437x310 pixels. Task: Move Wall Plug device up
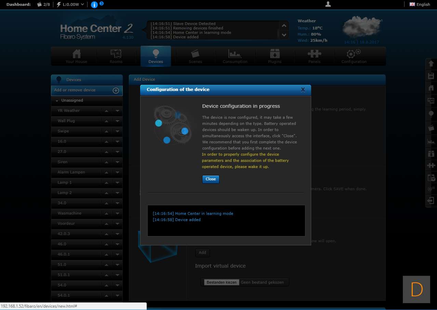[106, 121]
